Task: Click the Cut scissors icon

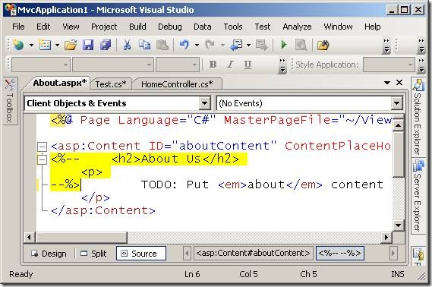Action: [x=127, y=45]
